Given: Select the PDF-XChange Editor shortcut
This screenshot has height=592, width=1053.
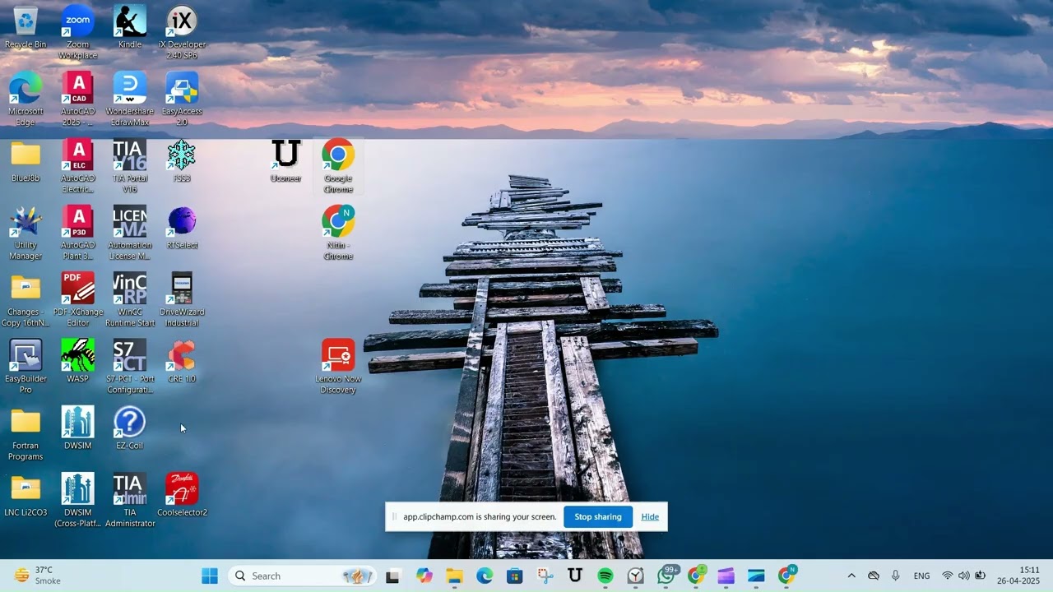Looking at the screenshot, I should point(77,300).
